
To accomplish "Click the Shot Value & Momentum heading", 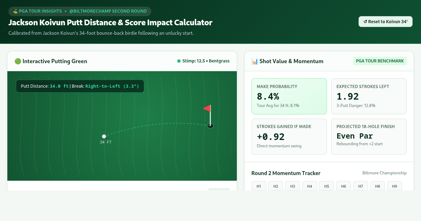I will tap(287, 61).
